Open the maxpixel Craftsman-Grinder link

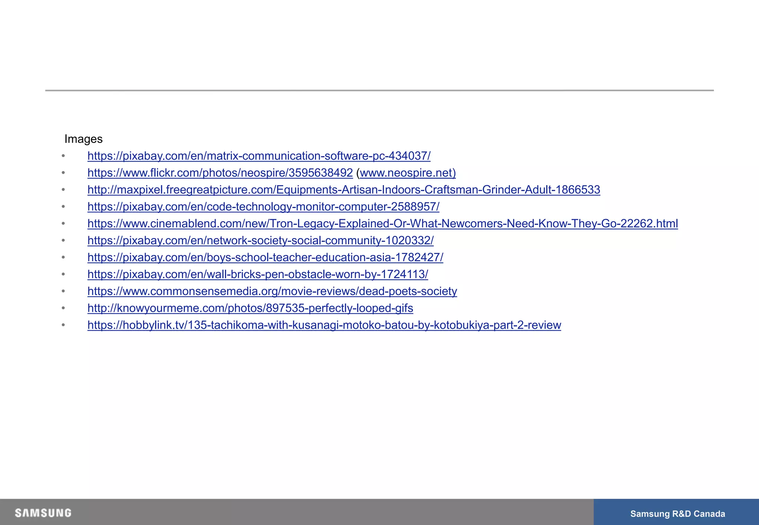click(344, 190)
